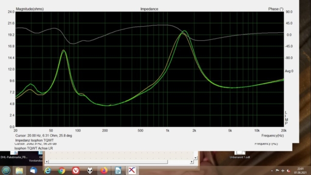The height and width of the screenshot is (175, 311).
Task: Launch Google Chrome from the taskbar
Action: pos(62,171)
